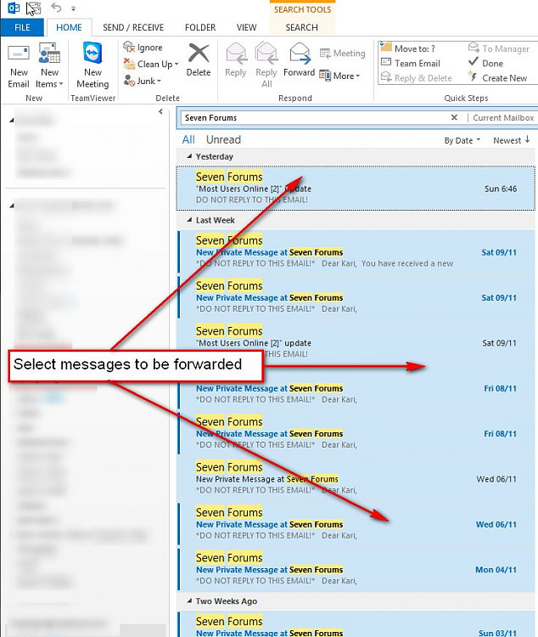
Task: Collapse the Last Week group
Action: point(189,220)
